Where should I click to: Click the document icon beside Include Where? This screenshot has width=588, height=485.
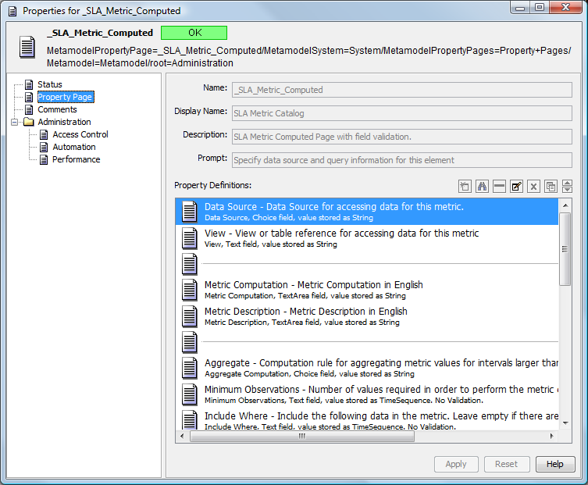point(190,419)
